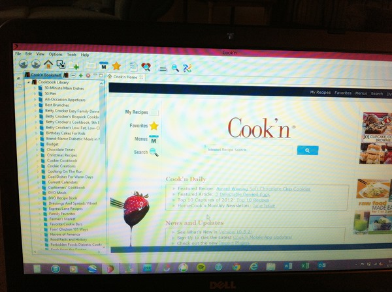Open the cupcake and brownie cookbook thumbnail
The image size is (392, 292).
(377, 138)
